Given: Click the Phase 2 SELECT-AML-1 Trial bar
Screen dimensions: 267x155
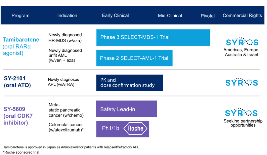Looking at the screenshot, I should (134, 58).
